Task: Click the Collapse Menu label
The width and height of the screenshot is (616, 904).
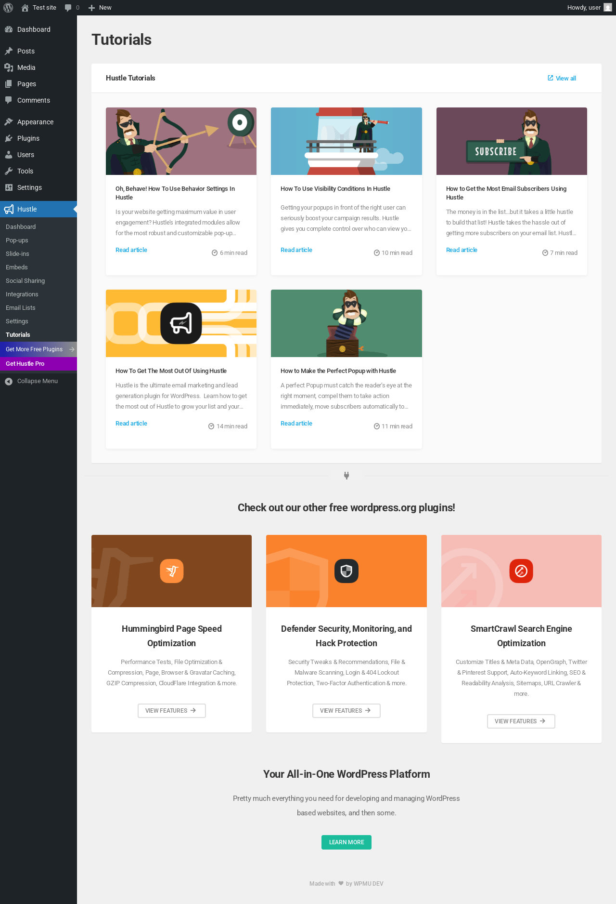Action: point(38,381)
